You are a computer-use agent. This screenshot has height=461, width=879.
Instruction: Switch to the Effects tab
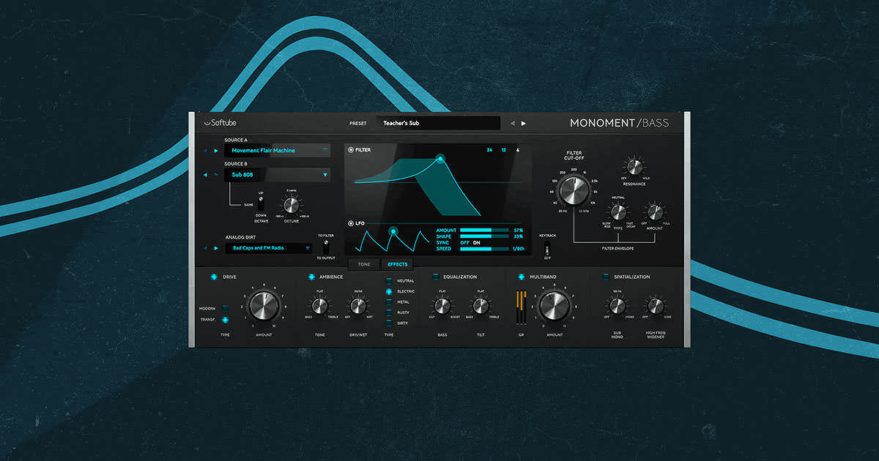[x=398, y=264]
